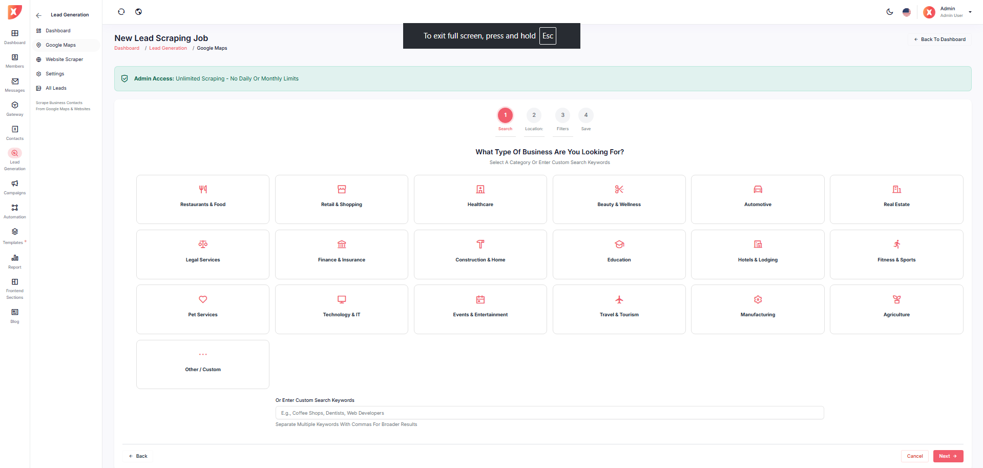This screenshot has width=983, height=468.
Task: Open All Leads in the submenu
Action: pos(56,88)
